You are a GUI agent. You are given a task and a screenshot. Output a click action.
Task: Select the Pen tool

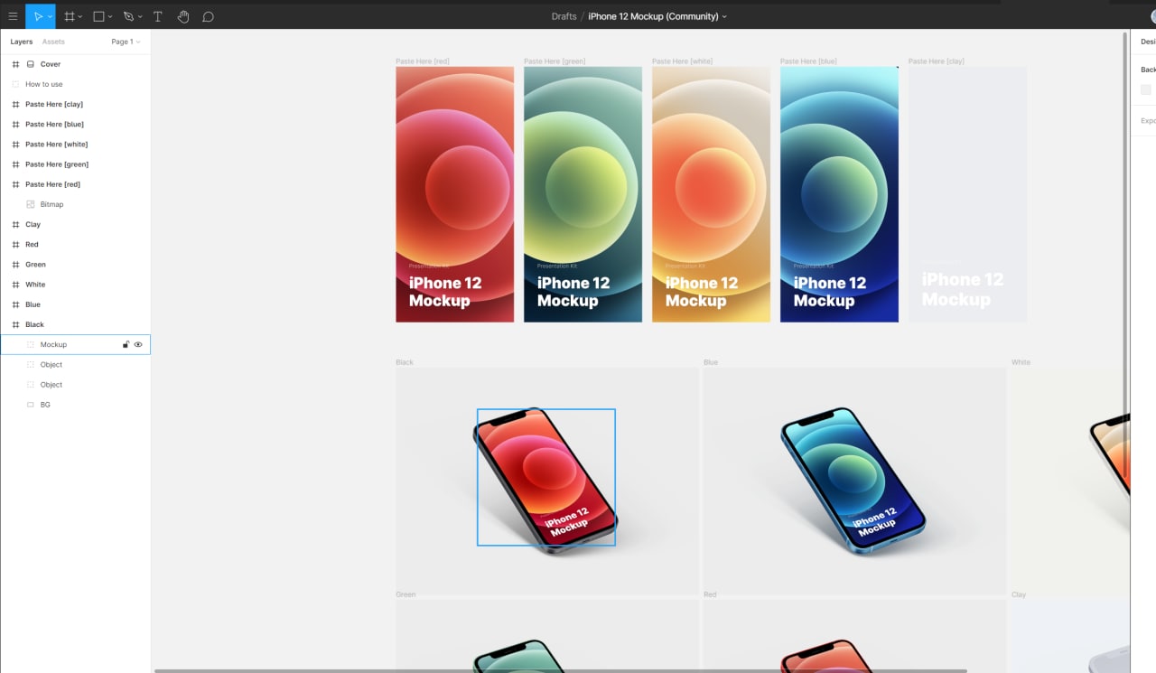(x=128, y=16)
